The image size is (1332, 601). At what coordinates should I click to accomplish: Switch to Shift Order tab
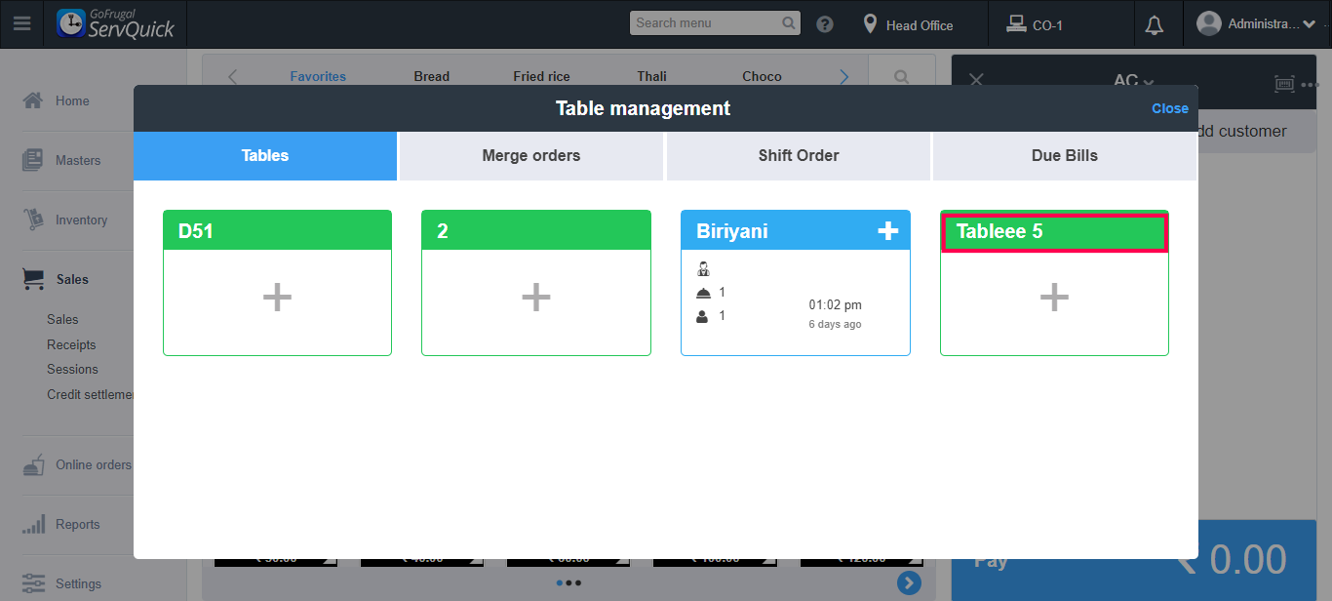click(799, 156)
